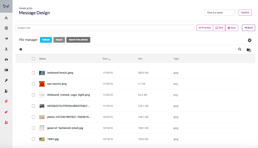258x148 pixels.
Task: Open the flask sidebar icon
Action: click(x=6, y=49)
